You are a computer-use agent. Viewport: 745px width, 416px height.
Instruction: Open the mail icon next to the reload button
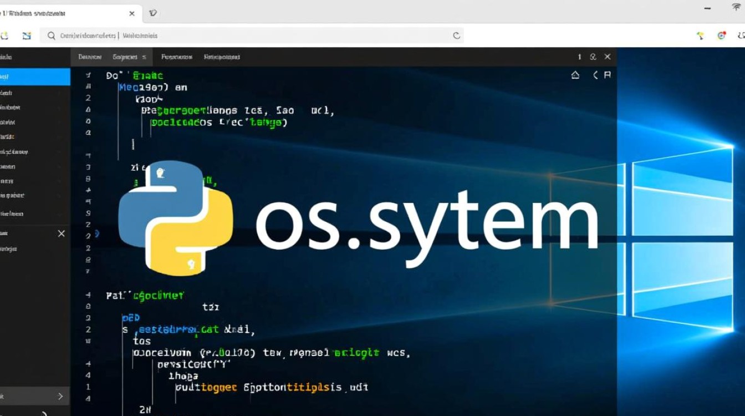click(27, 35)
